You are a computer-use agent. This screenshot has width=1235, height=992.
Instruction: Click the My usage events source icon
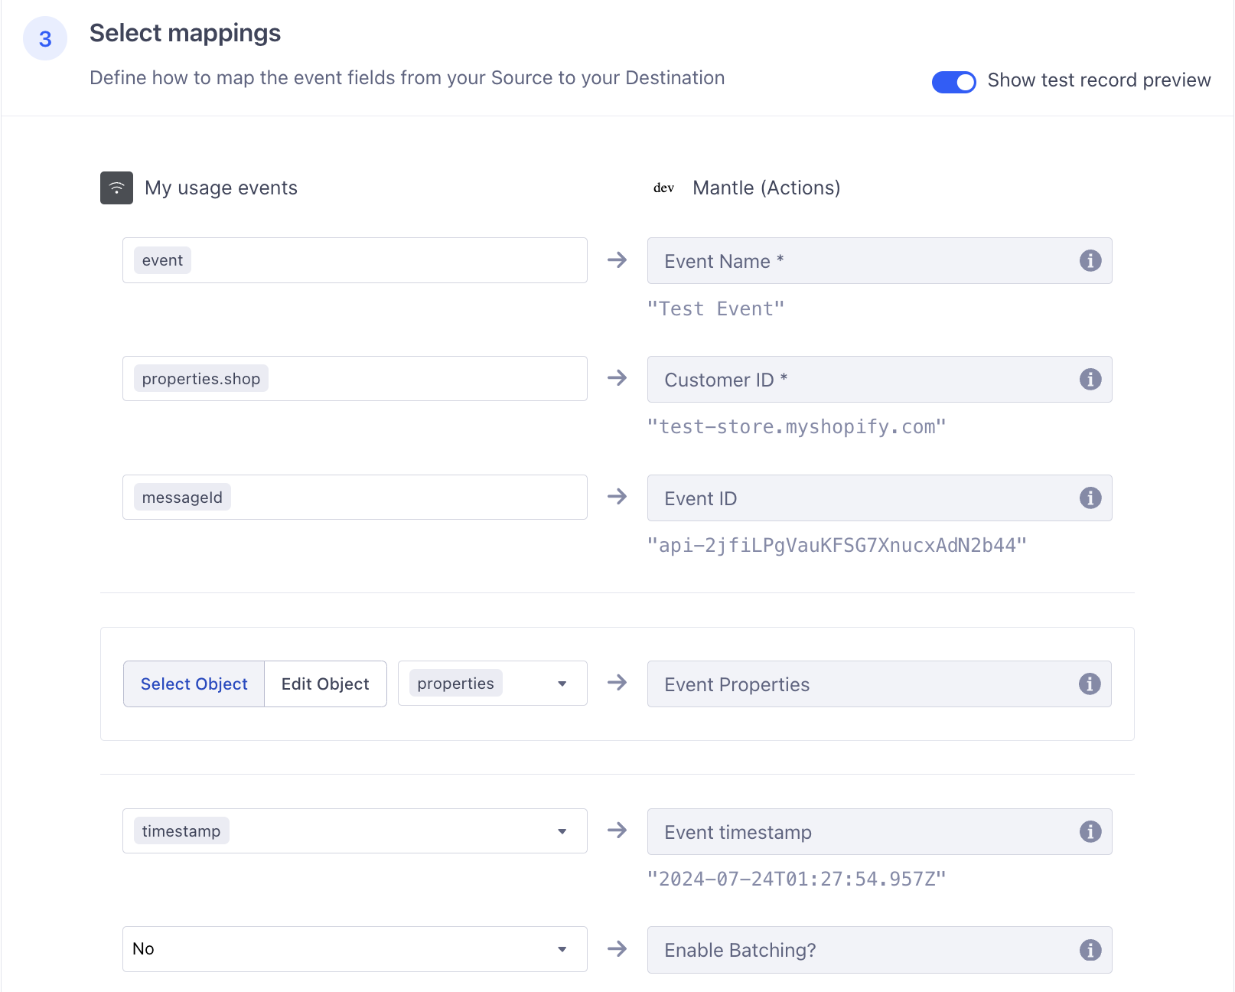[116, 188]
